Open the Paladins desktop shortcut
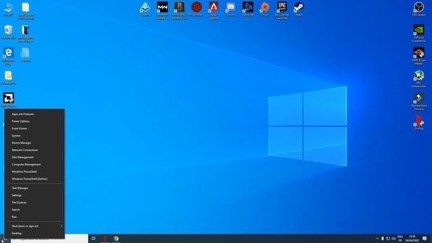This screenshot has width=432, height=243. [145, 9]
